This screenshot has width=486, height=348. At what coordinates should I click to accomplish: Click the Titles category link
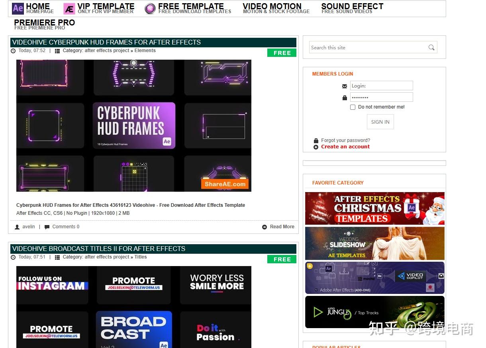pos(141,257)
